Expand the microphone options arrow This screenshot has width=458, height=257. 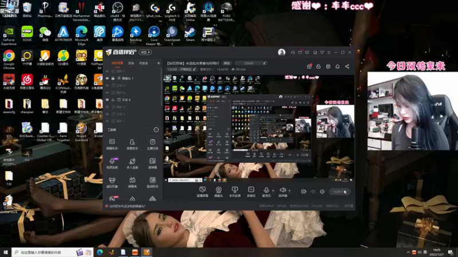(273, 191)
